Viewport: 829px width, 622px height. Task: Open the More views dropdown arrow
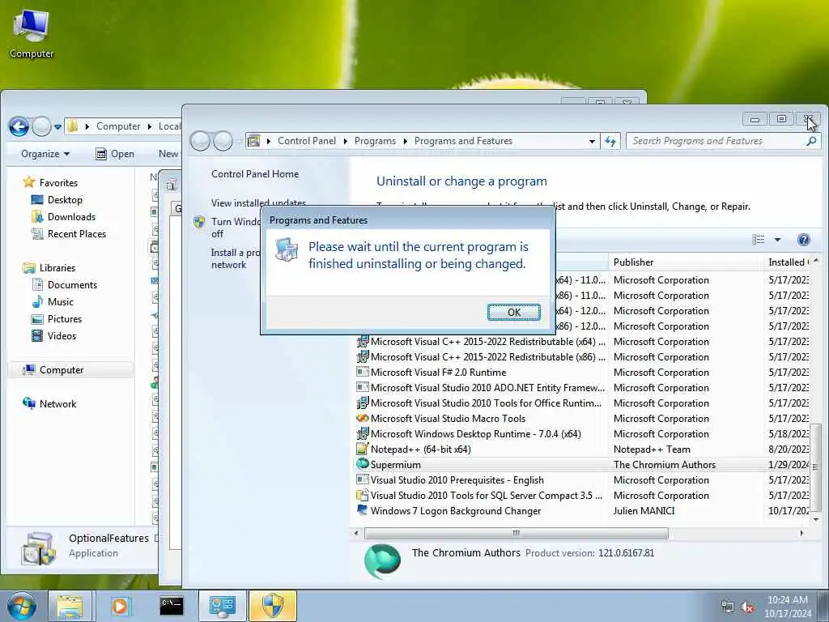(777, 240)
